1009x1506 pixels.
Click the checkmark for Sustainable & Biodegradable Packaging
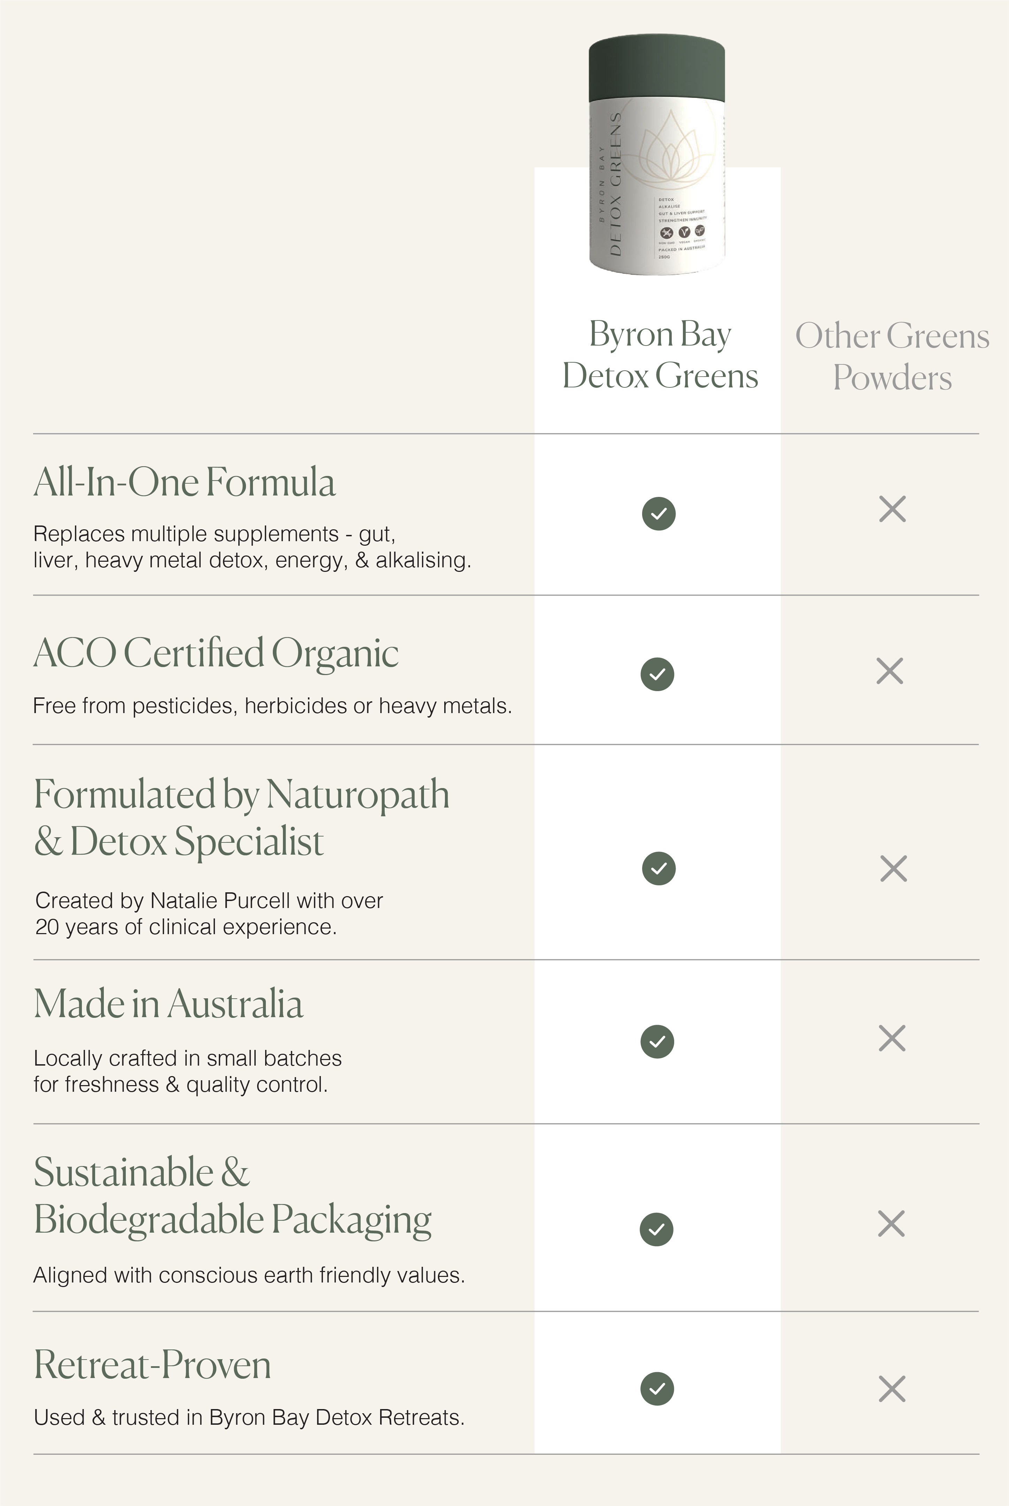[x=656, y=1229]
